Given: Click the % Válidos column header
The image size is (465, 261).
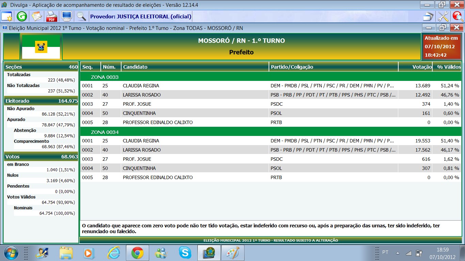Looking at the screenshot, I should pos(447,67).
